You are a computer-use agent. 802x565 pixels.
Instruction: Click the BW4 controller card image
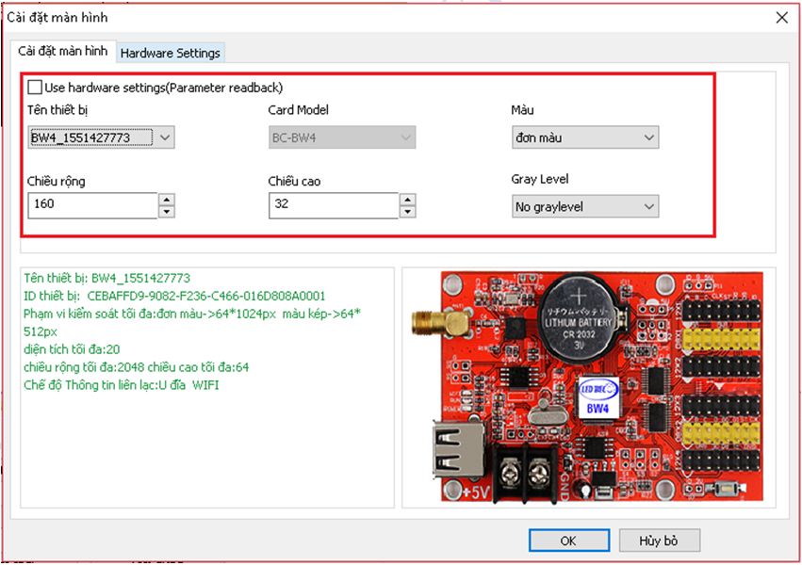(x=588, y=388)
